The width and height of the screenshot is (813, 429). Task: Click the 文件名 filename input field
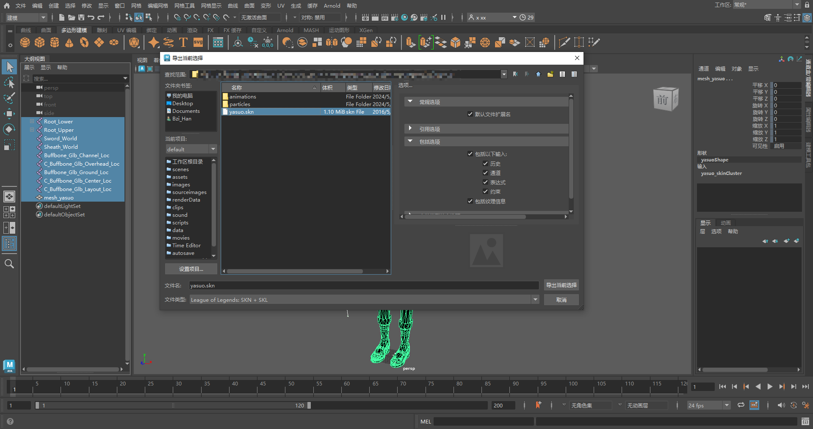point(364,285)
